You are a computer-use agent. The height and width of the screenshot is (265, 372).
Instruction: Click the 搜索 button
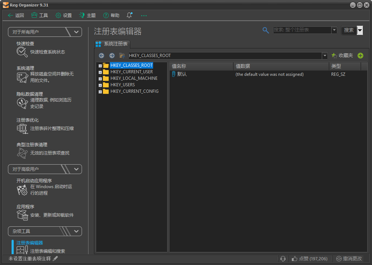pos(349,30)
